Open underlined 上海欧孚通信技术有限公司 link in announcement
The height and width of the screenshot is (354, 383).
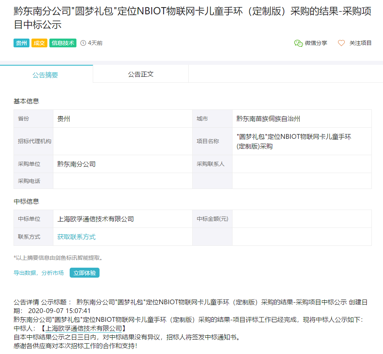84,329
